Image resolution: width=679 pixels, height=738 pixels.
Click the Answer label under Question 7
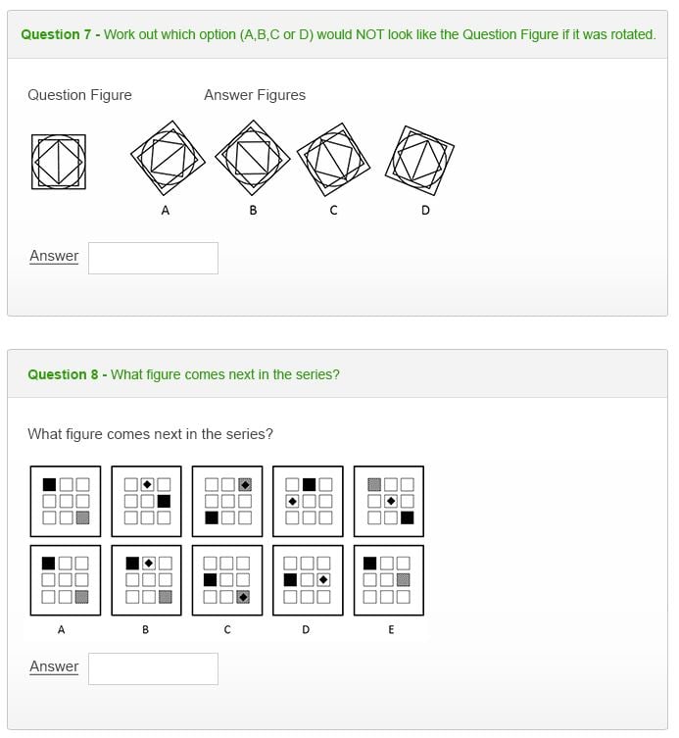54,256
